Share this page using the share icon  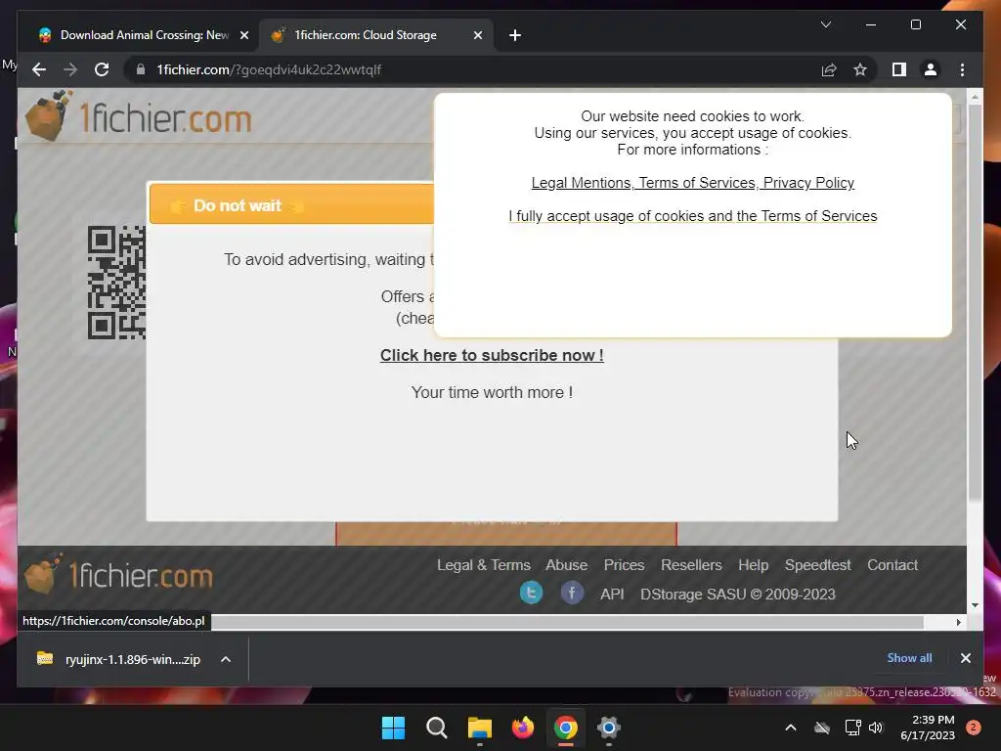(829, 69)
